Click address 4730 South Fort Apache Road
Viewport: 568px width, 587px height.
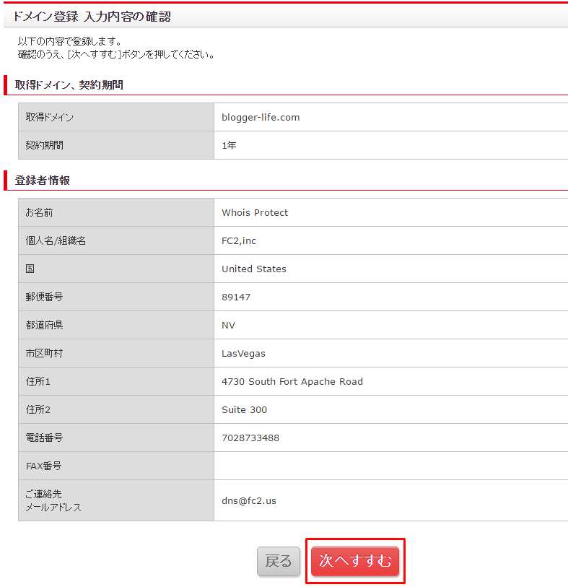(x=292, y=381)
